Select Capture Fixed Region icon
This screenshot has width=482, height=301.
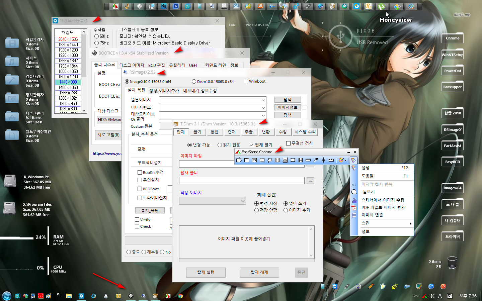293,160
